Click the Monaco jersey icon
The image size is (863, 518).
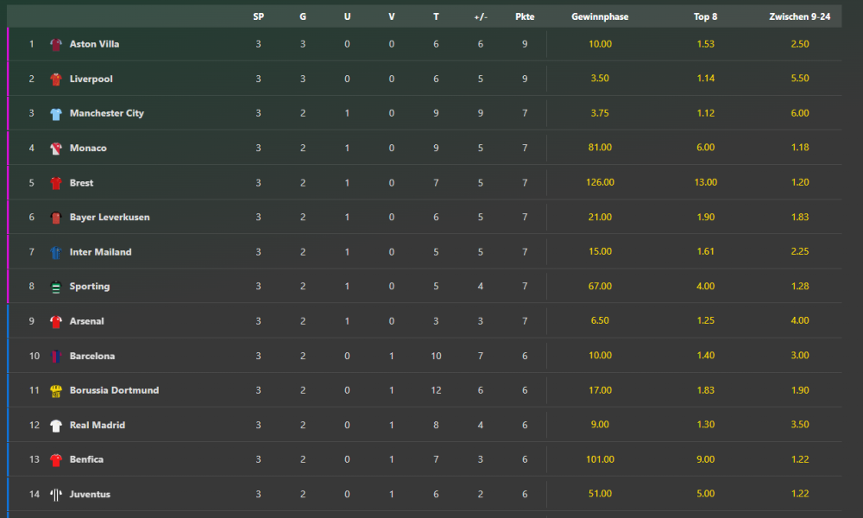point(56,148)
